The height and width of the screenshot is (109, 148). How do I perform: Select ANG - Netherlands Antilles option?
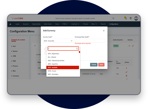(63, 61)
